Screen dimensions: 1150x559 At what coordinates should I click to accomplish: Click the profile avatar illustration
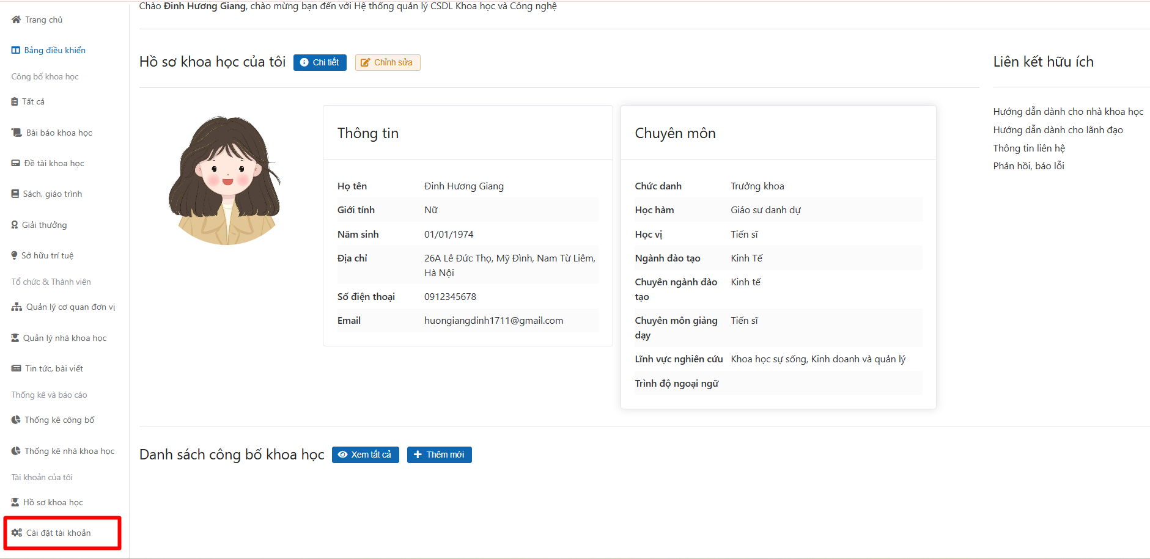[x=226, y=181]
